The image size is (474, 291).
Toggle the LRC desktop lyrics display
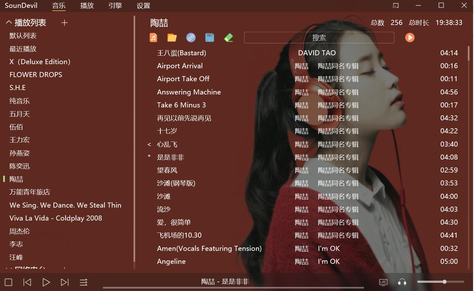(x=383, y=282)
